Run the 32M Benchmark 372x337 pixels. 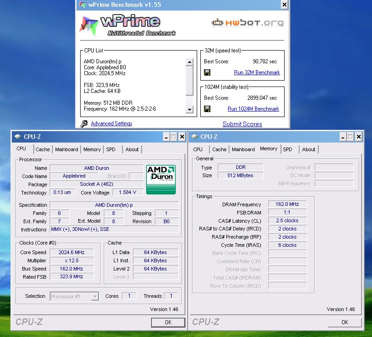[257, 72]
